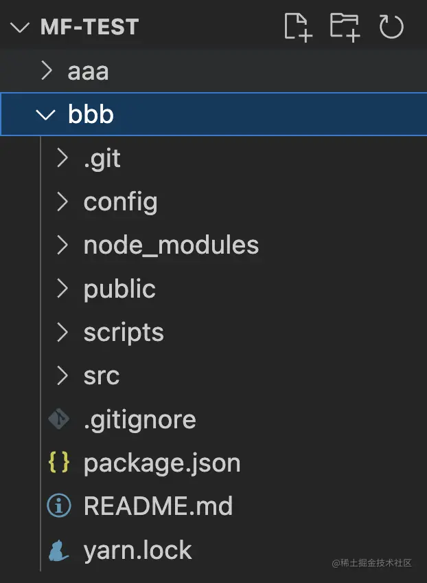427x583 pixels.
Task: Collapse the MF-TEST root section
Action: [20, 27]
